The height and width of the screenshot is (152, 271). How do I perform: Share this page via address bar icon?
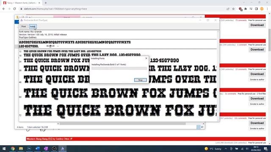(228, 9)
